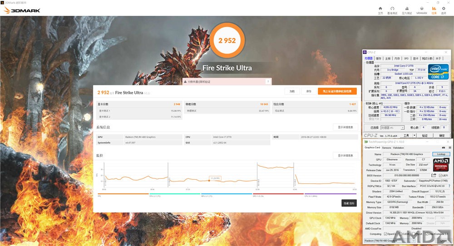Switch to the CPU-Z memory (内存) tab
This screenshot has width=454, height=246.
coord(397,59)
